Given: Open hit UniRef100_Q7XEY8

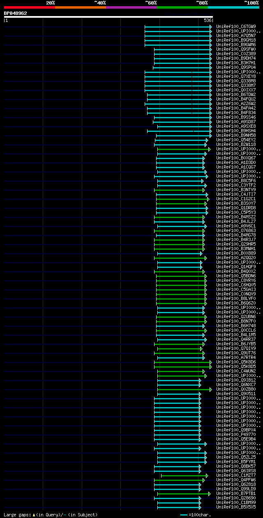Looking at the screenshot, I should 236,77.
